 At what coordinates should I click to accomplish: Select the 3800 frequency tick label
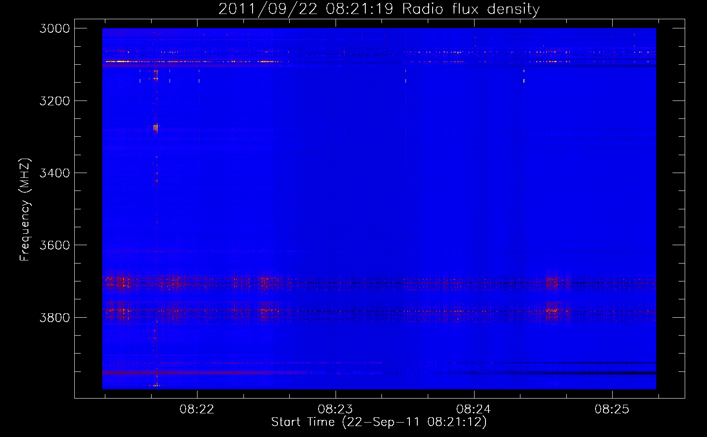(x=55, y=317)
